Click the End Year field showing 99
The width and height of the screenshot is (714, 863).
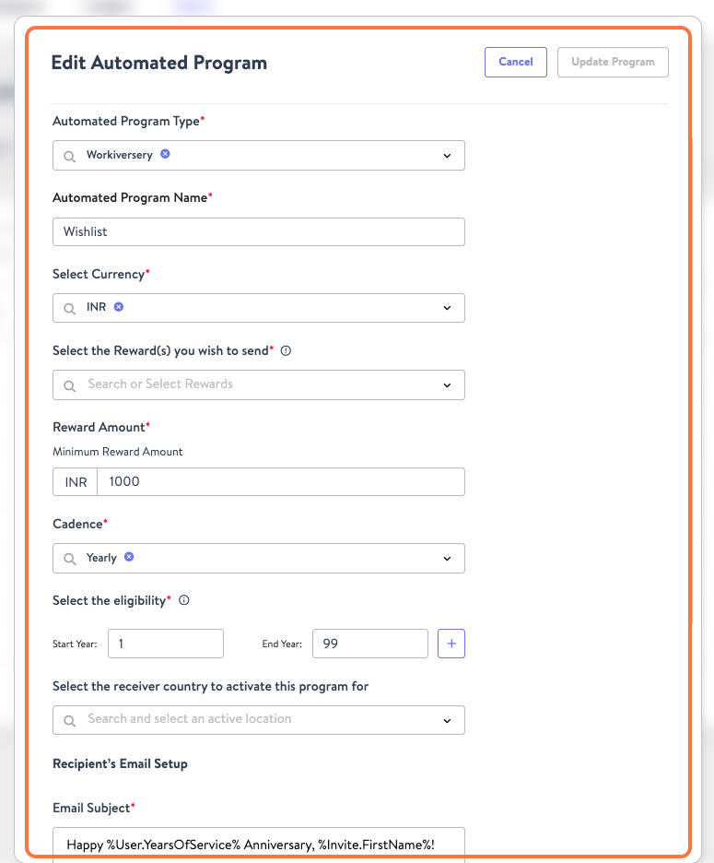[x=369, y=643]
